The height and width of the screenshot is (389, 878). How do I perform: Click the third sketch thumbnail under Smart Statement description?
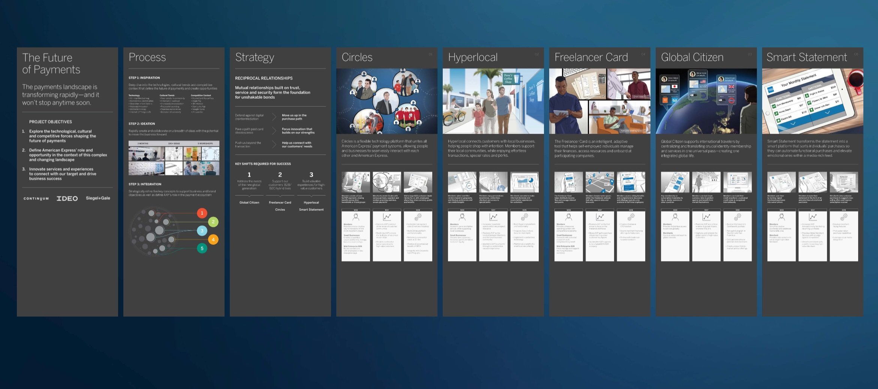(844, 182)
